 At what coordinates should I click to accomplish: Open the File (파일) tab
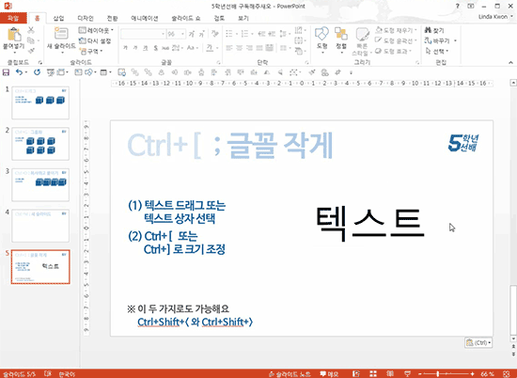pyautogui.click(x=13, y=18)
